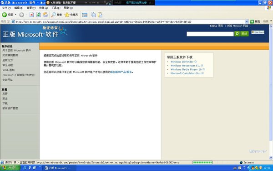
Task: Open the 安全 resources link
Action: (5, 98)
